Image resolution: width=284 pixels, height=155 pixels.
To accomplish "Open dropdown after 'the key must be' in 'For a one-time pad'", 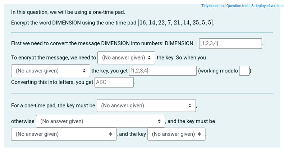I will pyautogui.click(x=146, y=105).
